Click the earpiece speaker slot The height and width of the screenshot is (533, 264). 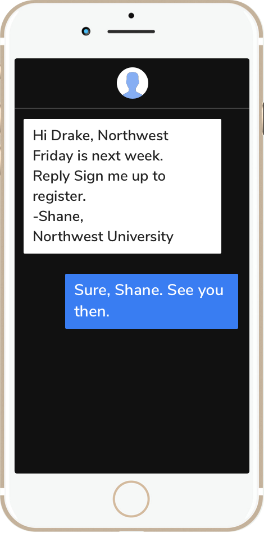pos(131,31)
